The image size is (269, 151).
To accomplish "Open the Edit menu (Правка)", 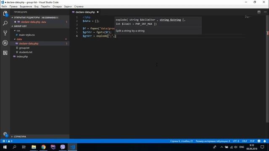I will pyautogui.click(x=13, y=7).
